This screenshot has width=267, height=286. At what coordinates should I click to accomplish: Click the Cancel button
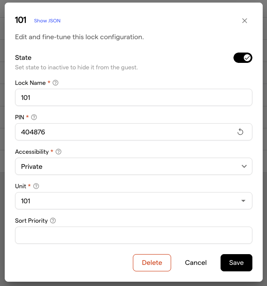(196, 263)
